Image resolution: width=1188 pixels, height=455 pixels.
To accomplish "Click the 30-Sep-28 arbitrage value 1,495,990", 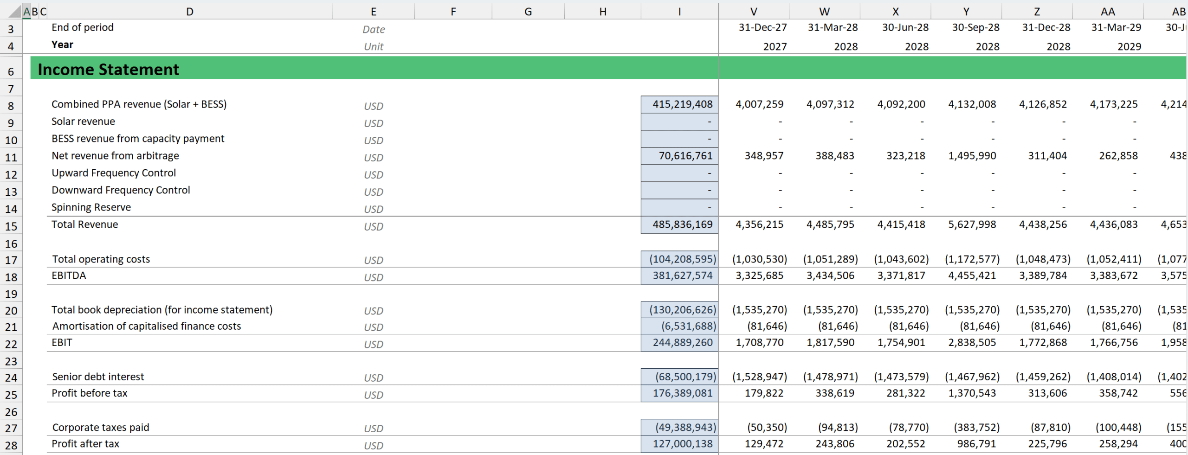I will (972, 156).
